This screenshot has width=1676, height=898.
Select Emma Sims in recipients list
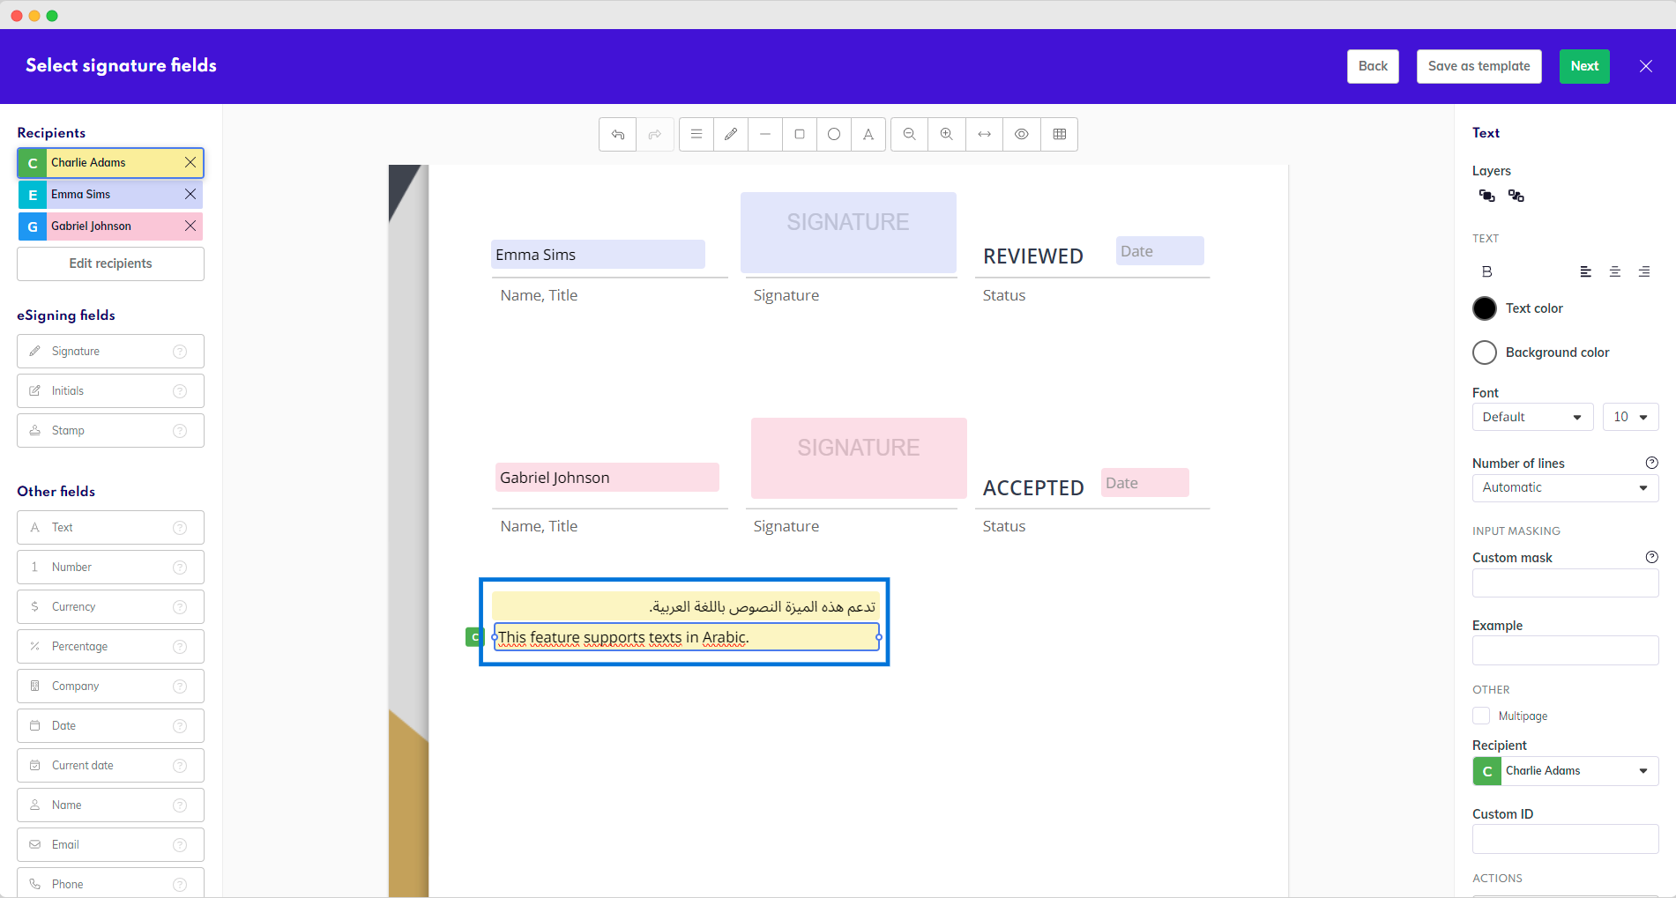pos(110,195)
